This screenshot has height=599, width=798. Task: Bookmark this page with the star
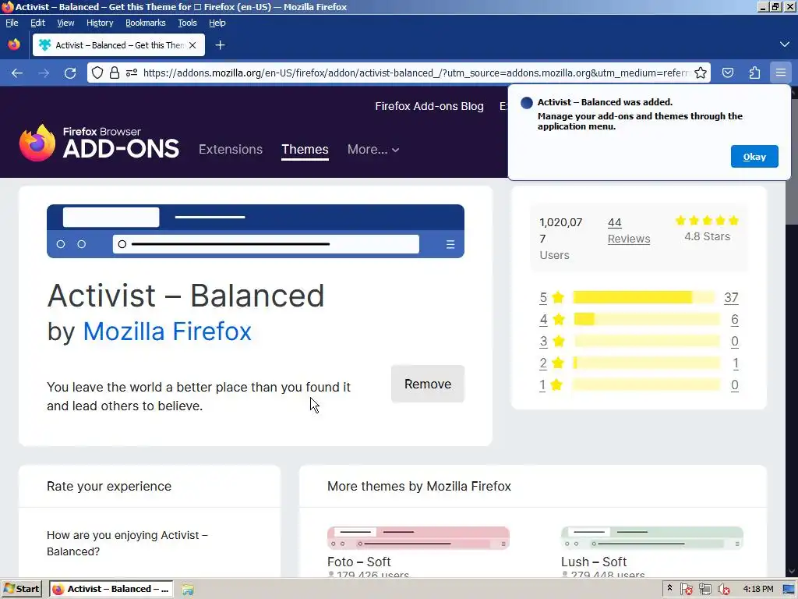coord(701,73)
